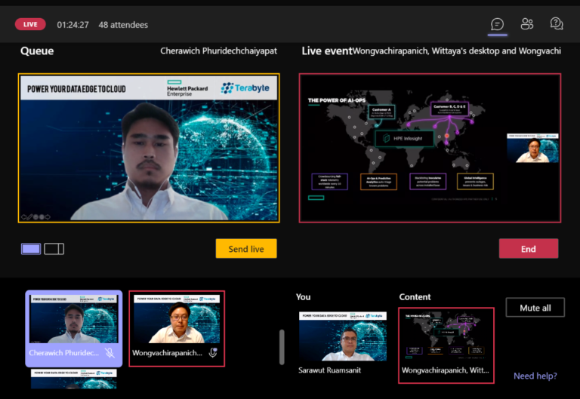This screenshot has height=399, width=580.
Task: Click the red LIVE status badge
Action: pos(30,24)
